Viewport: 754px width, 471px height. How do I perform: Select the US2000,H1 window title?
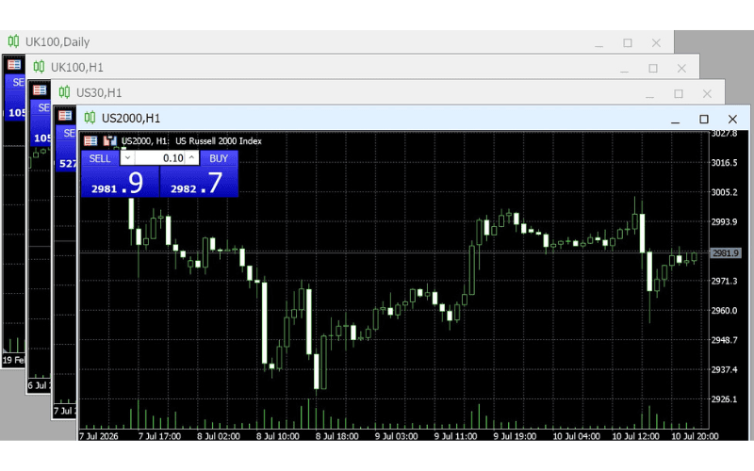pyautogui.click(x=131, y=119)
